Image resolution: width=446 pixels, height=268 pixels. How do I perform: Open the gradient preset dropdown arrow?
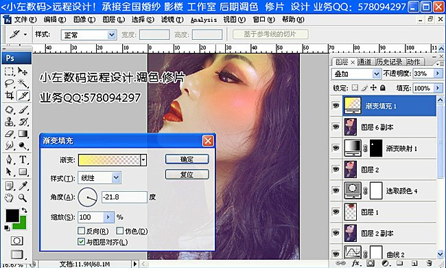click(x=143, y=160)
